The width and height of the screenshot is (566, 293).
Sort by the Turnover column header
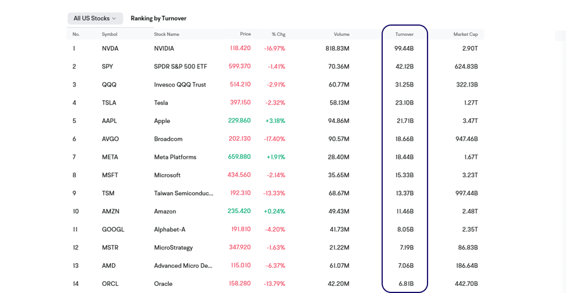pyautogui.click(x=404, y=35)
